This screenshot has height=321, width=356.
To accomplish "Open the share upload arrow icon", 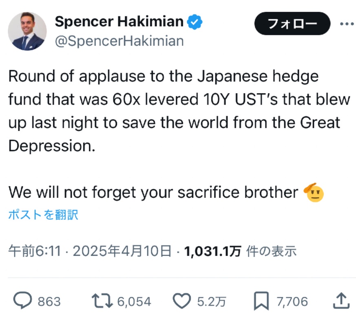I will click(x=341, y=301).
